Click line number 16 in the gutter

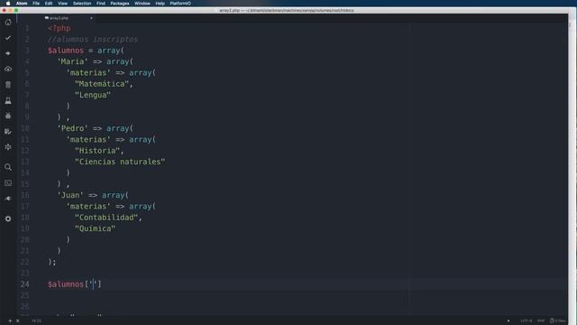24,195
